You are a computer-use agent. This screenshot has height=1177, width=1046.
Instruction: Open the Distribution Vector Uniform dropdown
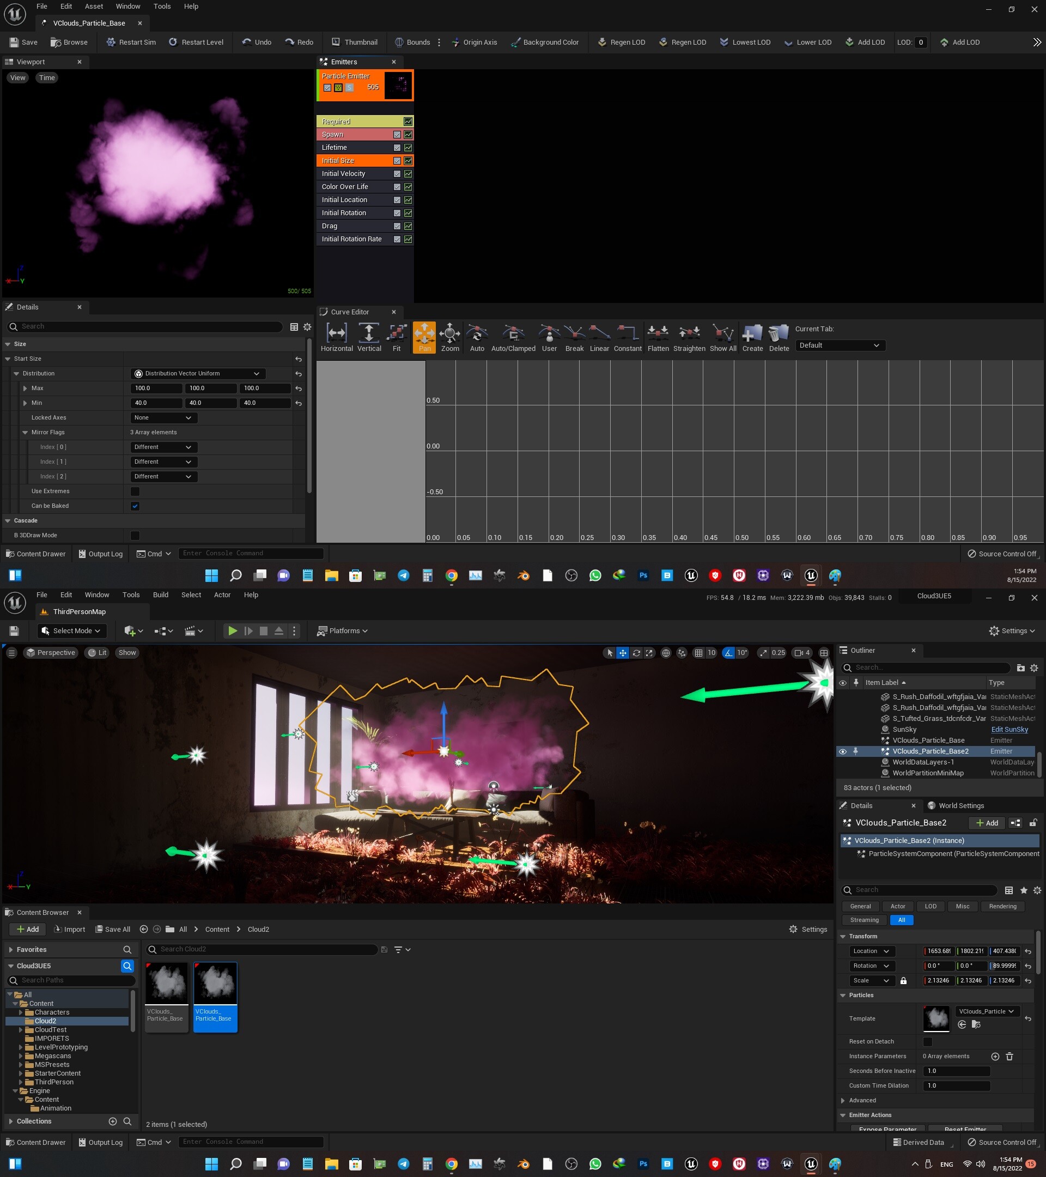pyautogui.click(x=199, y=374)
